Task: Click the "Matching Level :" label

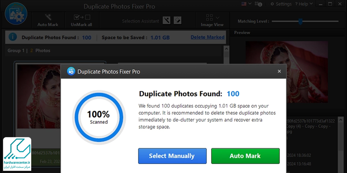Action: [x=253, y=21]
